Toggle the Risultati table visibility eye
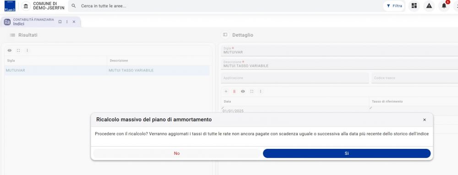The image size is (458, 175). coord(10,50)
